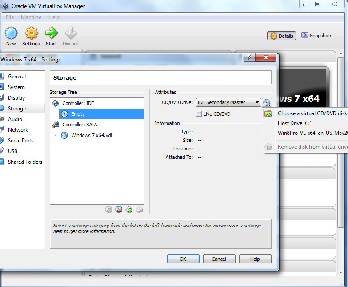Choose a virtual CD/DVD disk file
This screenshot has height=287, width=348.
click(305, 113)
